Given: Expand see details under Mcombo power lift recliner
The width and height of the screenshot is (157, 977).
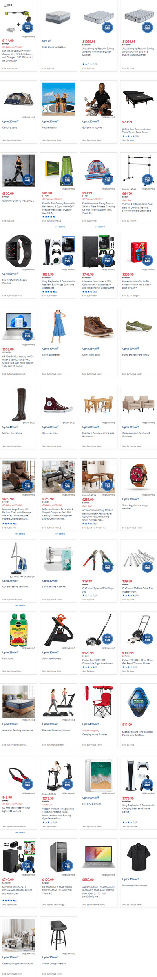Looking at the screenshot, I should [20, 534].
